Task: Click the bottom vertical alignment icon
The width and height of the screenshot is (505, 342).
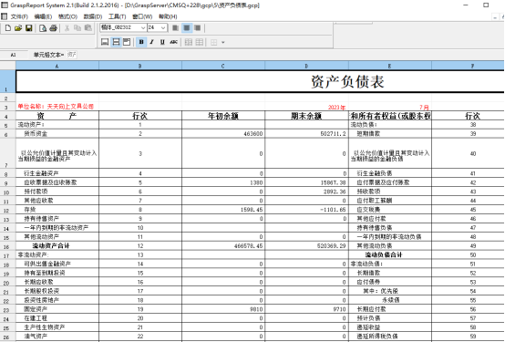Action: pyautogui.click(x=105, y=42)
